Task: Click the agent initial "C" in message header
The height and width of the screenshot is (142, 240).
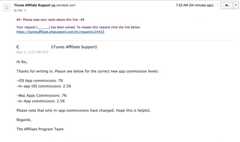Action: [x=18, y=47]
